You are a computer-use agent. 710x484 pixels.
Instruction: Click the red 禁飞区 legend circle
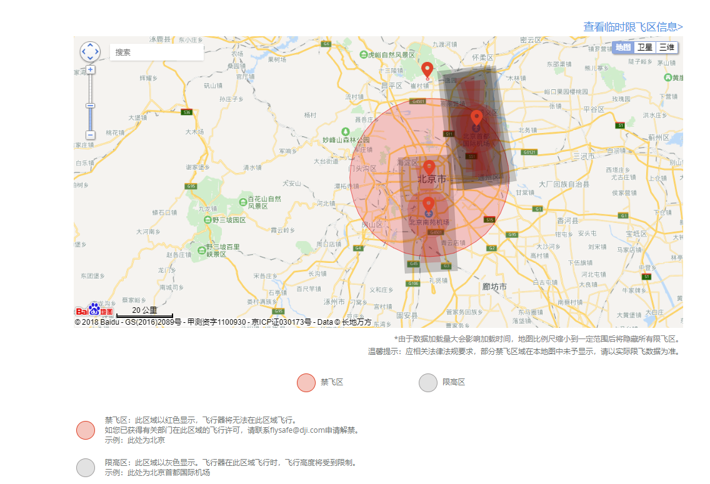(x=306, y=382)
